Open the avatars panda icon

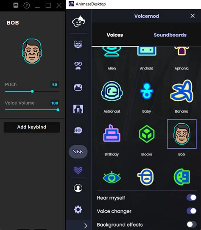point(78,44)
